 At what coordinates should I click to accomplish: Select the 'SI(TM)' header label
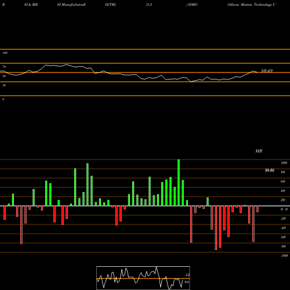tap(110, 5)
